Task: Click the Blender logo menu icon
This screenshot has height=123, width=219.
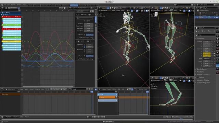Action: coord(2,5)
